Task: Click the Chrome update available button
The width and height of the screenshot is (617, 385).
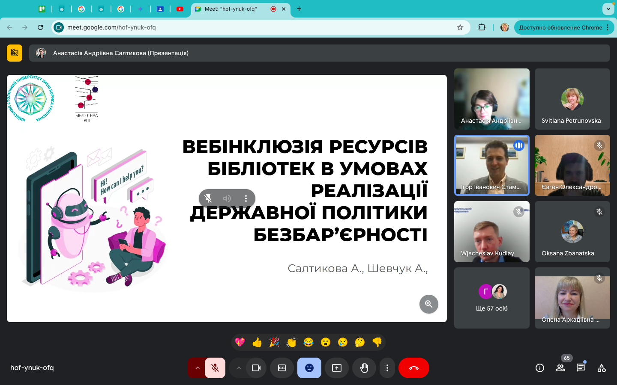Action: 560,27
